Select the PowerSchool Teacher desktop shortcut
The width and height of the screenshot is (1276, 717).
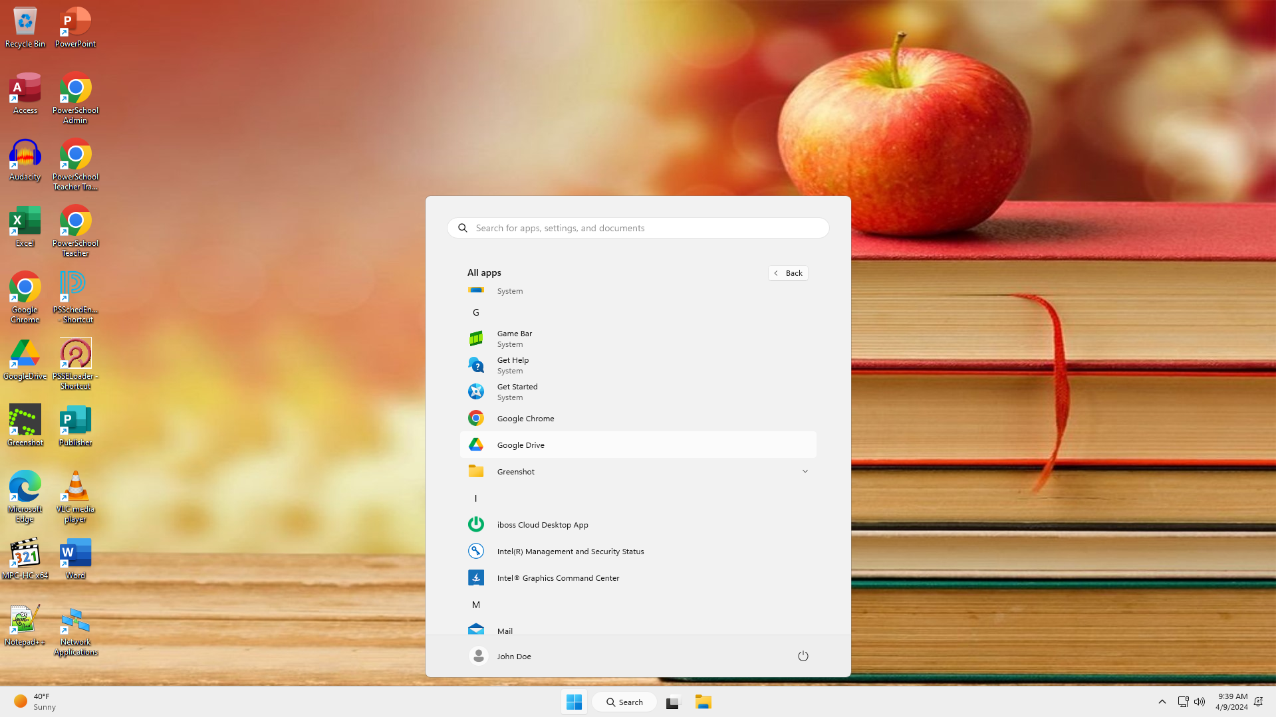pos(75,231)
